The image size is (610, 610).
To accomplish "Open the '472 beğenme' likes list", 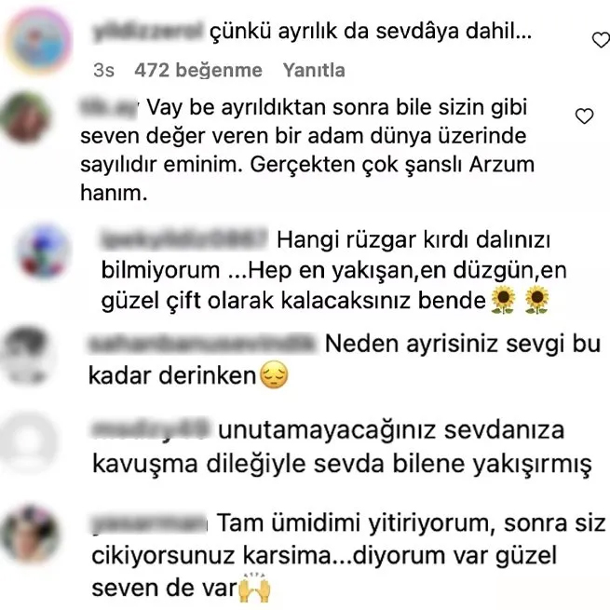I will [198, 71].
